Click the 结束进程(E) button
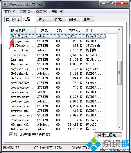This screenshot has height=153, width=131. (x=108, y=135)
